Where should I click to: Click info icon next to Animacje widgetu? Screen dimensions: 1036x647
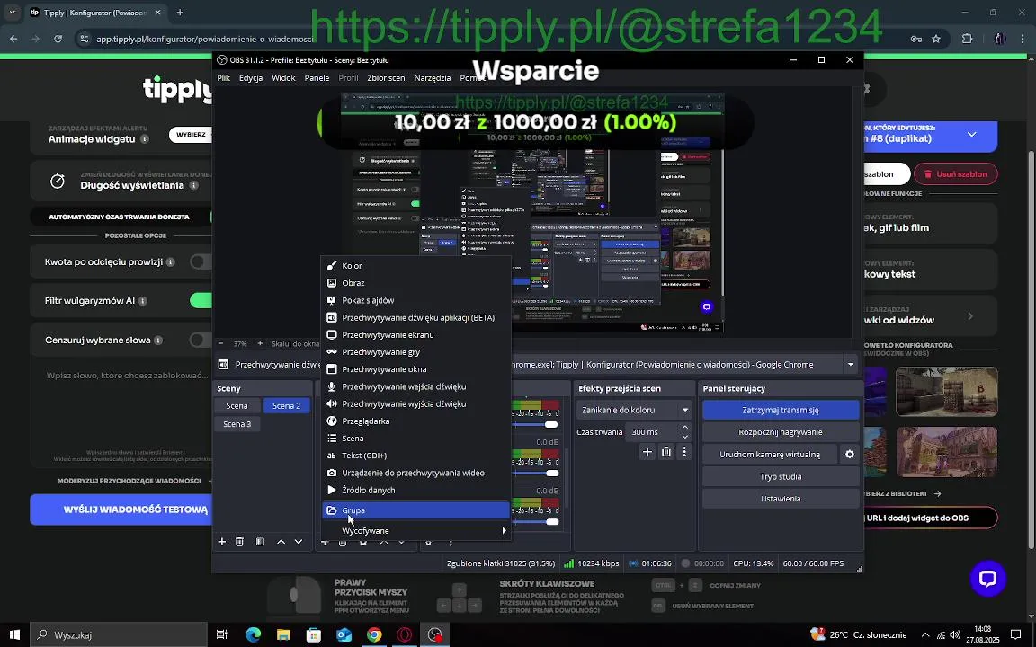(x=145, y=139)
